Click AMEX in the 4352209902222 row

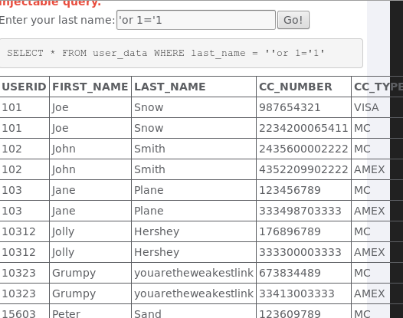369,169
